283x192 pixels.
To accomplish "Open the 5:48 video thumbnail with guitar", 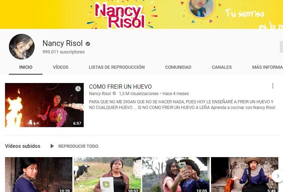I will [x=245, y=175].
